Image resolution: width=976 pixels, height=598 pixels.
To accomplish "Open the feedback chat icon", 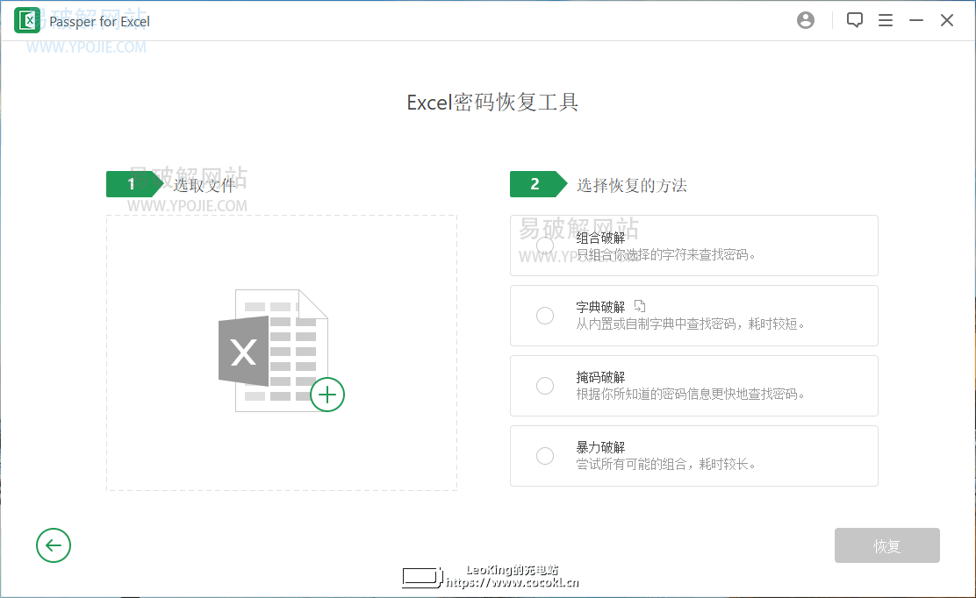I will pos(855,20).
